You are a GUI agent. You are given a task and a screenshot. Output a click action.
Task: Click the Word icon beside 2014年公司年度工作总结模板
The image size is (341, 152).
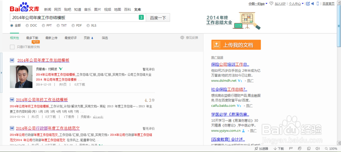pos(12,60)
